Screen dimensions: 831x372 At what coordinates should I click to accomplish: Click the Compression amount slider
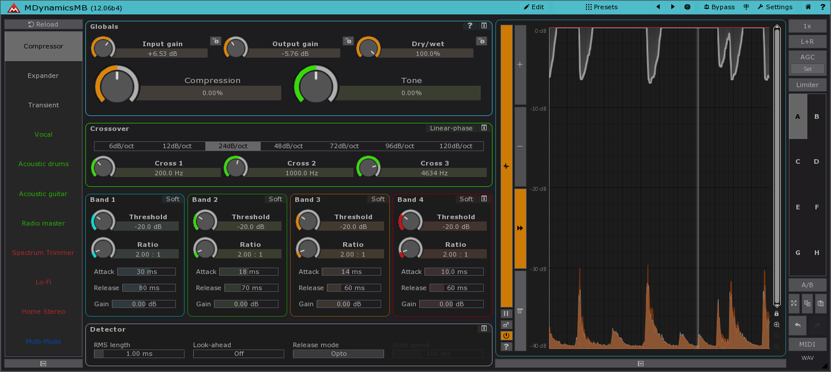coord(210,93)
